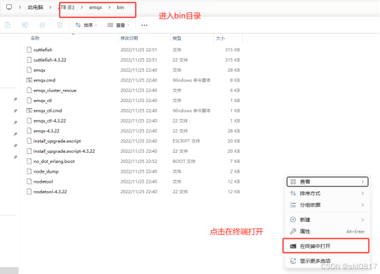Select the emqx_ctl.cmd script file icon
Image resolution: width=380 pixels, height=274 pixels.
click(29, 110)
